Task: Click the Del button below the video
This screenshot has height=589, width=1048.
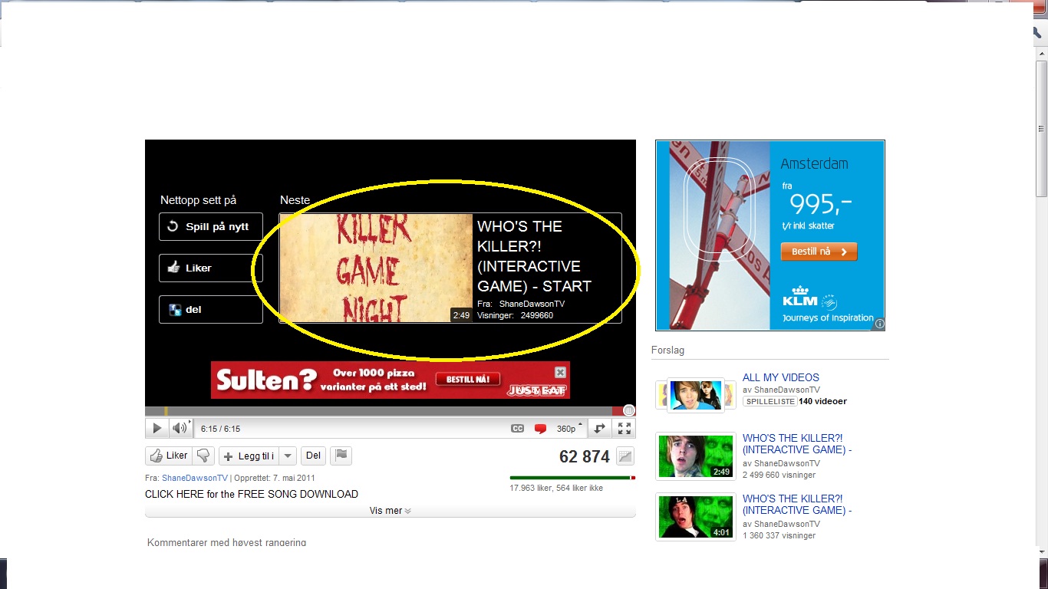Action: (313, 456)
